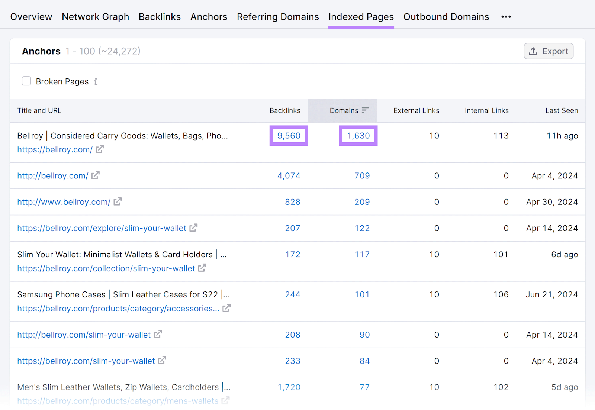Open the http://bellroy.com/ link
This screenshot has width=595, height=410.
53,175
